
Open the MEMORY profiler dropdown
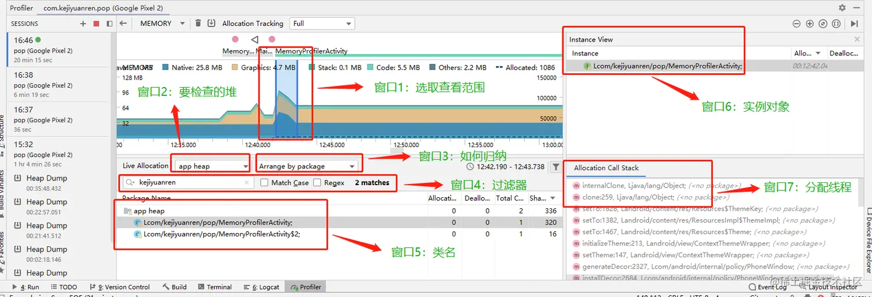pyautogui.click(x=163, y=24)
